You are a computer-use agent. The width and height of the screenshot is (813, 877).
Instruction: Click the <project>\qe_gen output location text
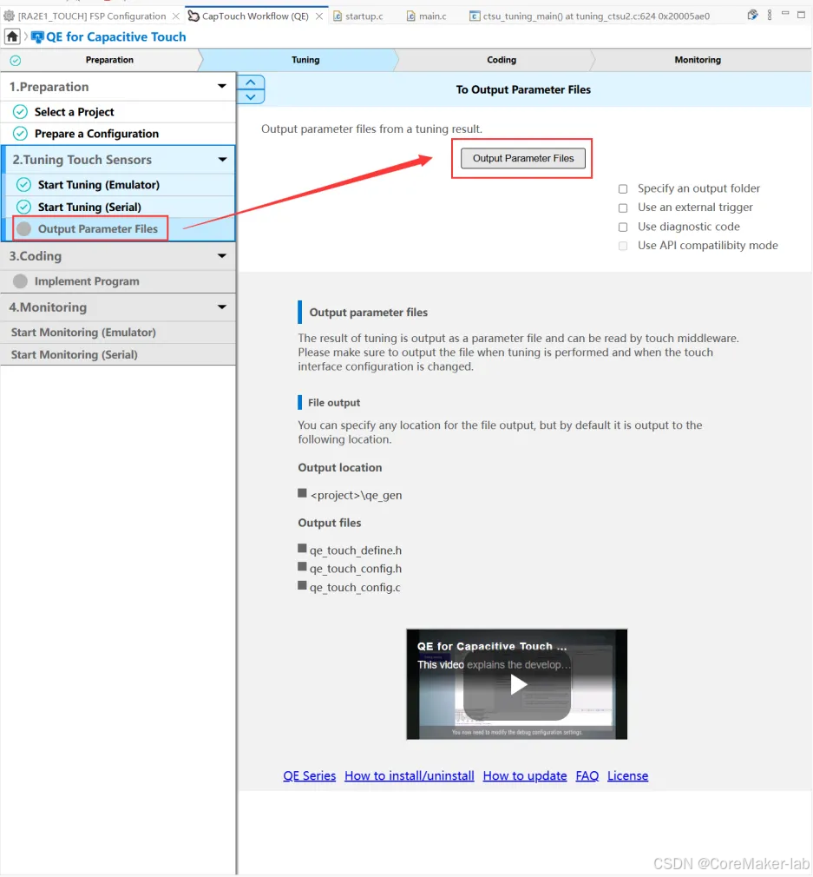[356, 496]
